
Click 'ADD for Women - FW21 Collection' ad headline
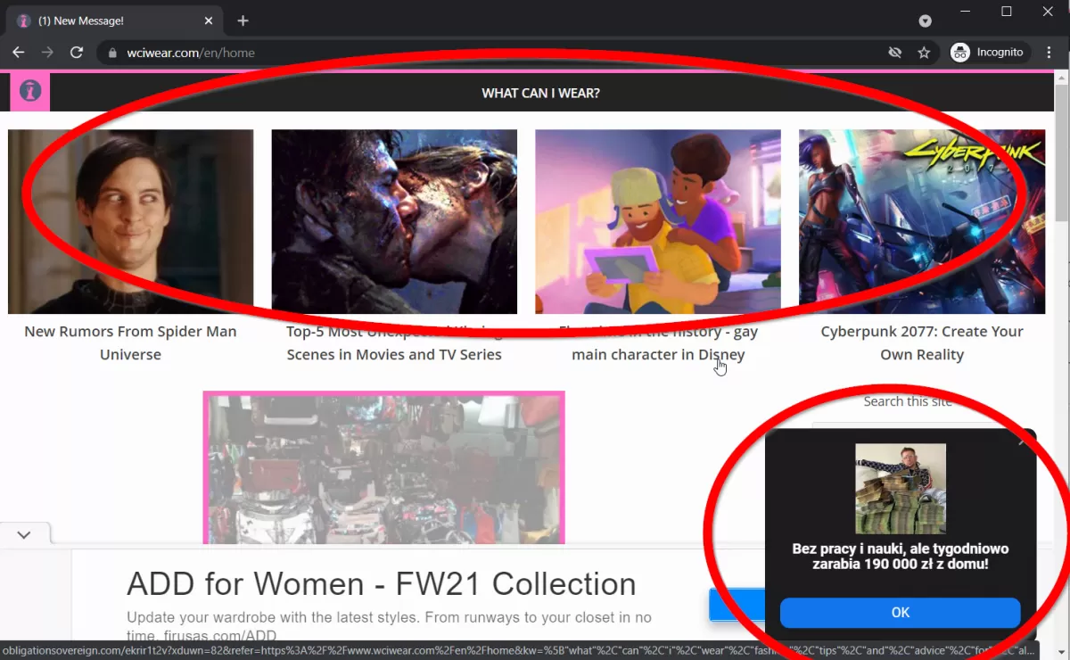click(x=382, y=584)
